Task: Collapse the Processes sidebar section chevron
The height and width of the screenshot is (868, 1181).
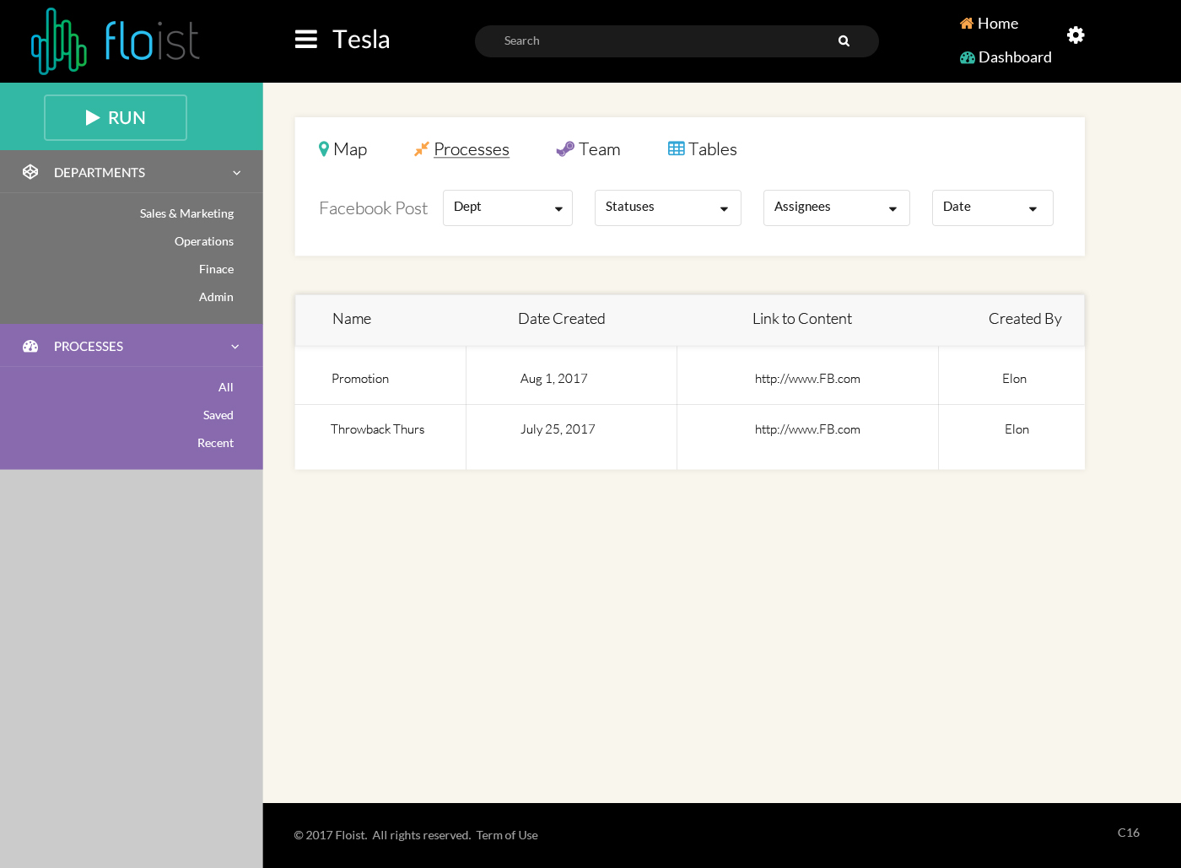Action: pyautogui.click(x=235, y=347)
